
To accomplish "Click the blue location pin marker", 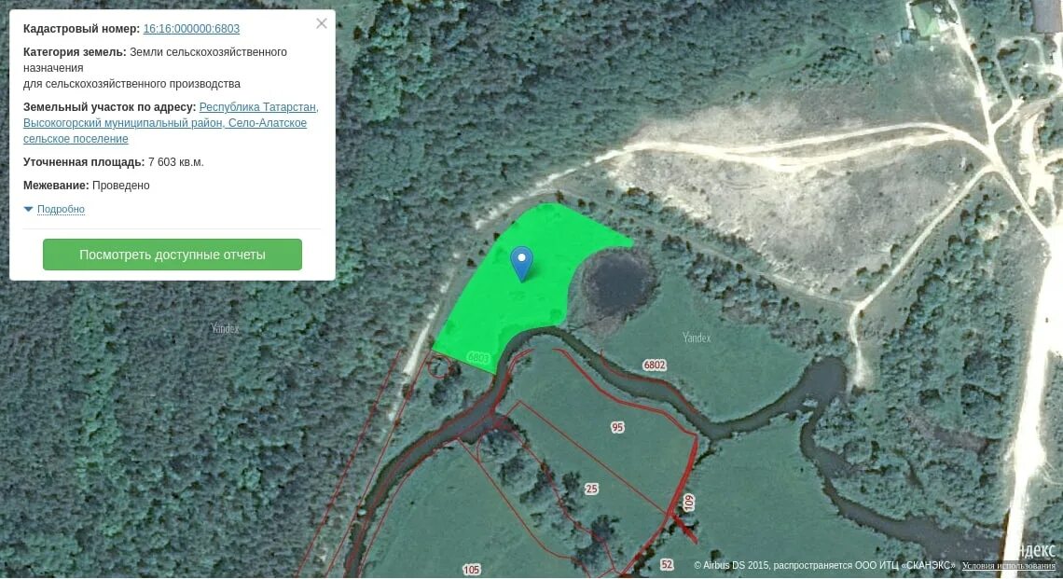I will pos(521,264).
